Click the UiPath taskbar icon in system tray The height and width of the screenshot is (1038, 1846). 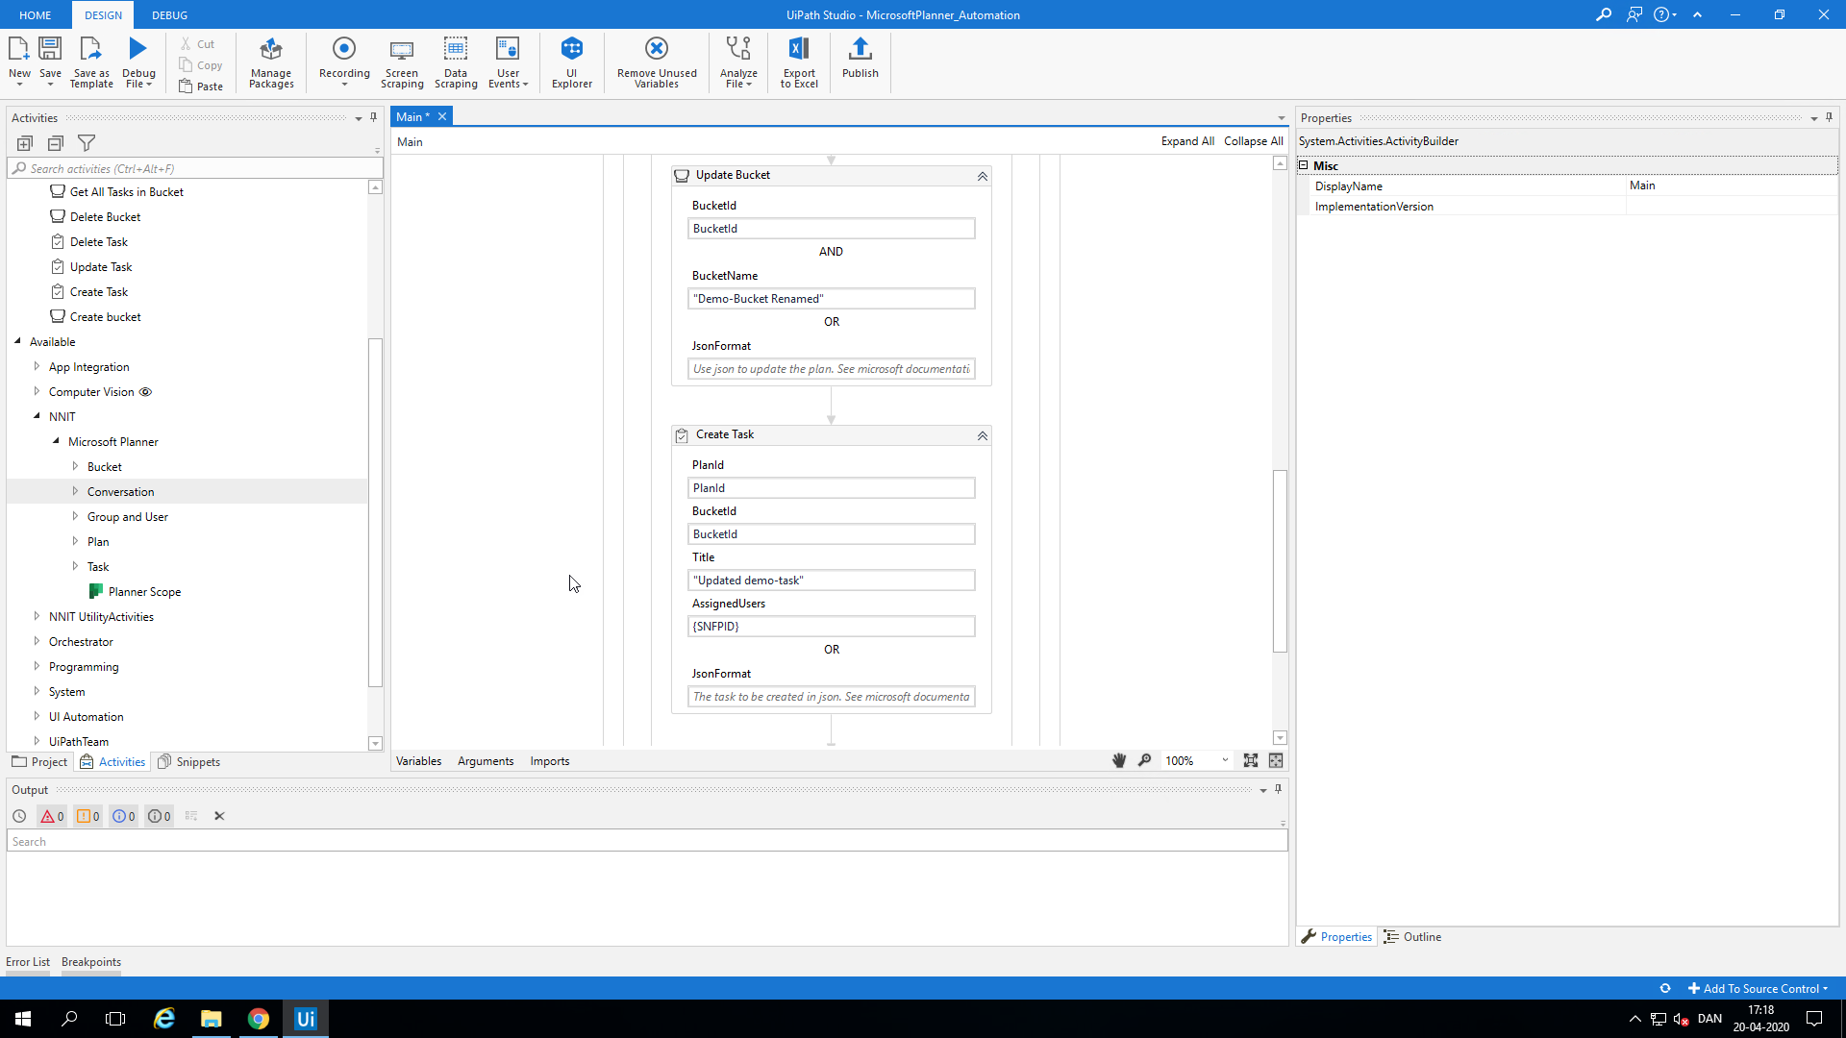pos(306,1018)
